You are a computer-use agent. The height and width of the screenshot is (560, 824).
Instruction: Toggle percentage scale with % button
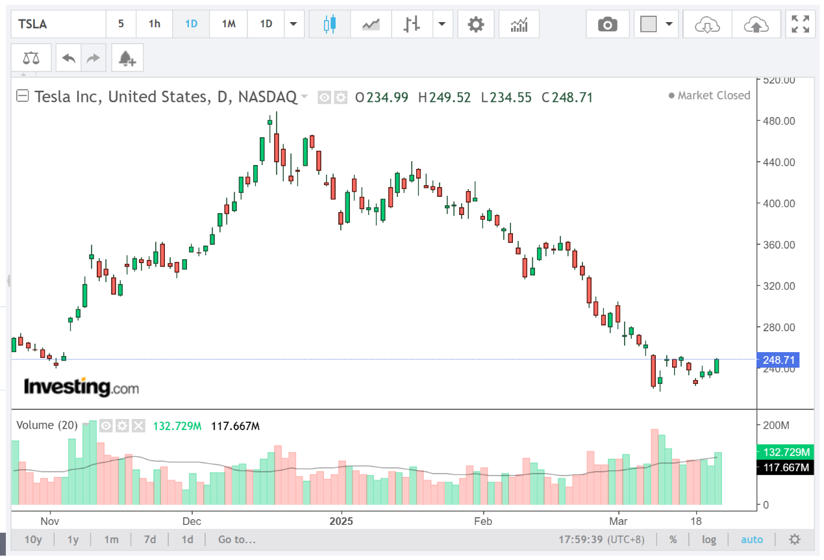[x=673, y=539]
